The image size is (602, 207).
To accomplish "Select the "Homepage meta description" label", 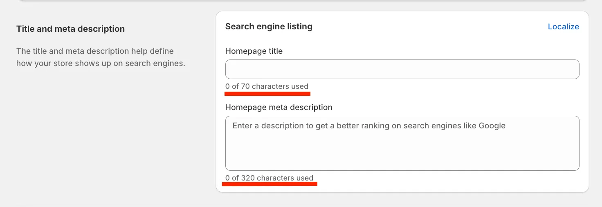I will (x=279, y=107).
